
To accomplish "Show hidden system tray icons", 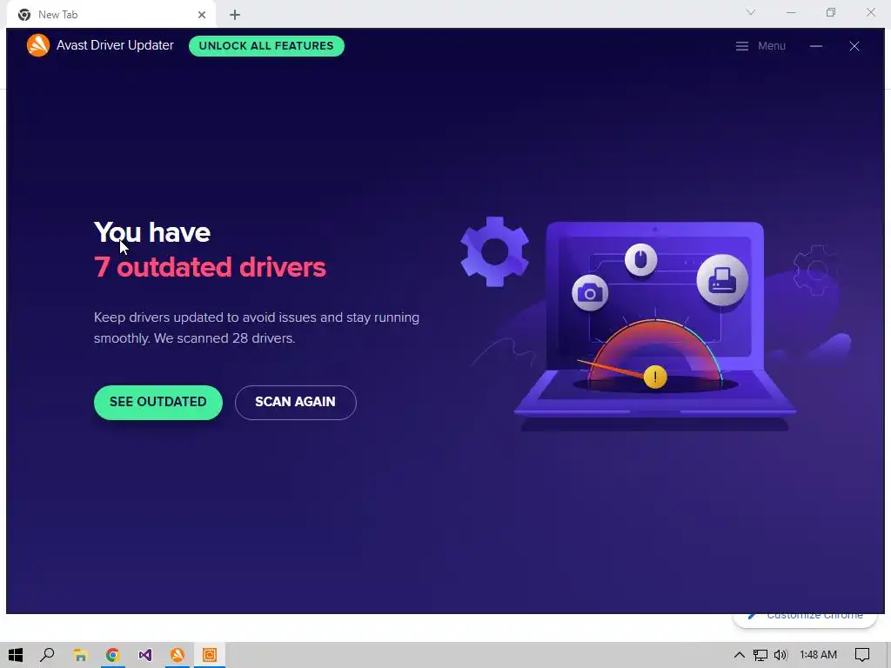I will pos(739,655).
